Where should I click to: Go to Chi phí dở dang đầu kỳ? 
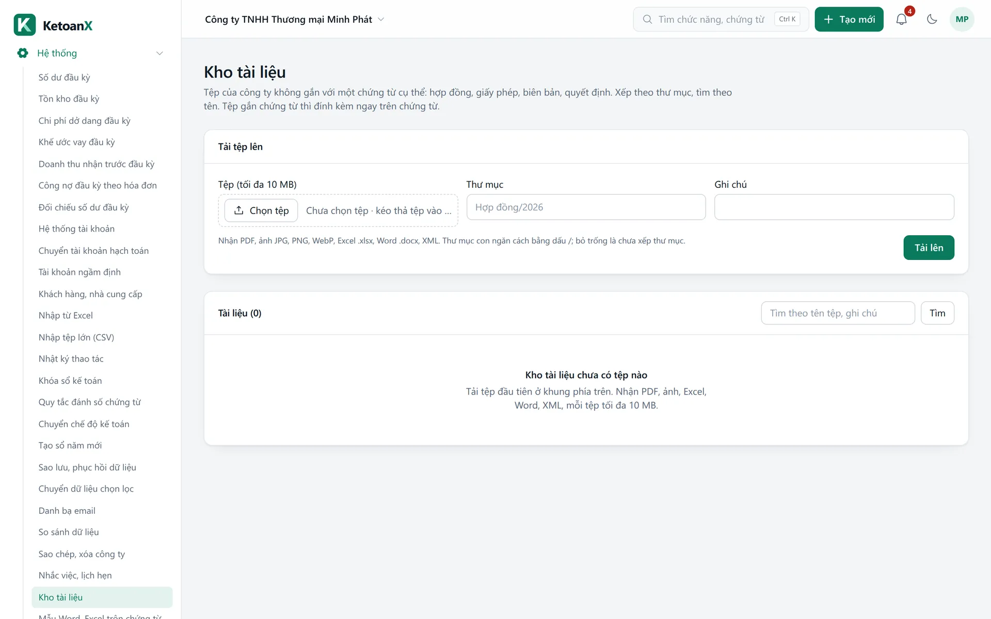(x=102, y=121)
